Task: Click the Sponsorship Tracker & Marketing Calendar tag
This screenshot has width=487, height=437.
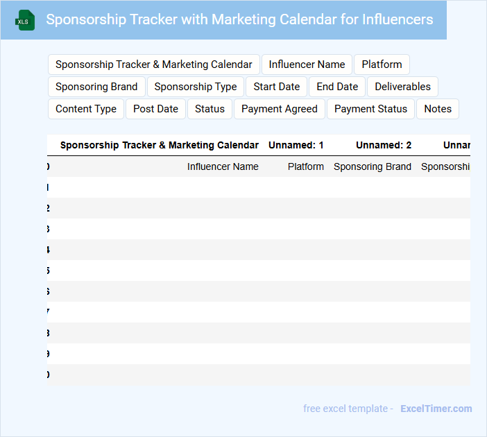Action: (153, 65)
